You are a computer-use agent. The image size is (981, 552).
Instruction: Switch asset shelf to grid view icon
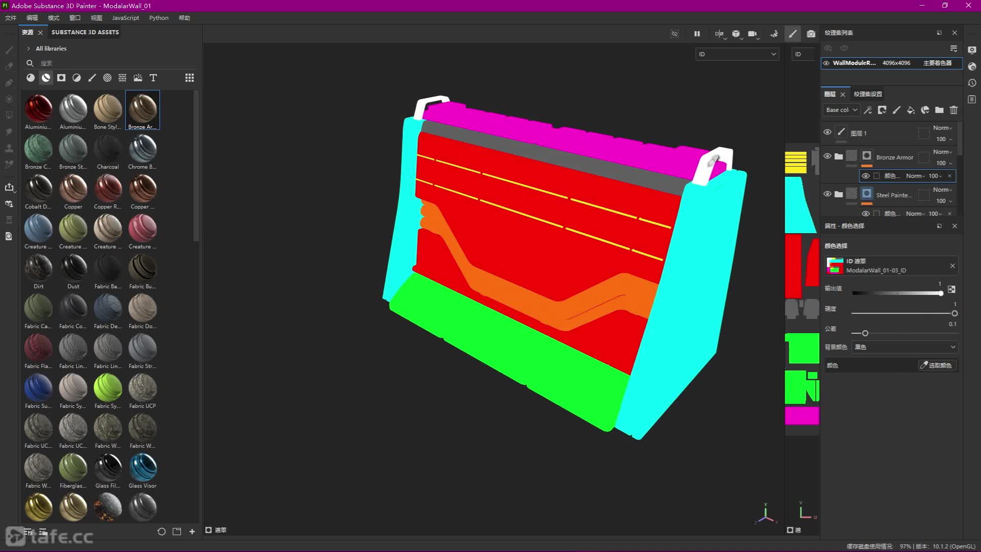coord(190,78)
